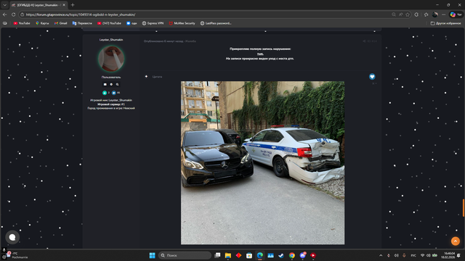Open Discord from taskbar
The width and height of the screenshot is (465, 261).
302,255
